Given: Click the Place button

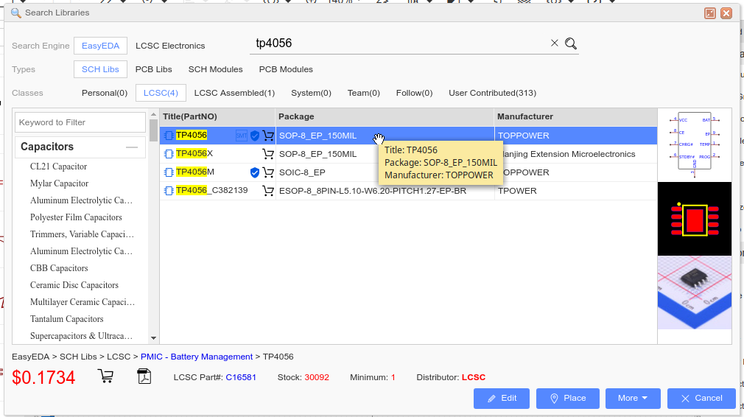Looking at the screenshot, I should [568, 399].
